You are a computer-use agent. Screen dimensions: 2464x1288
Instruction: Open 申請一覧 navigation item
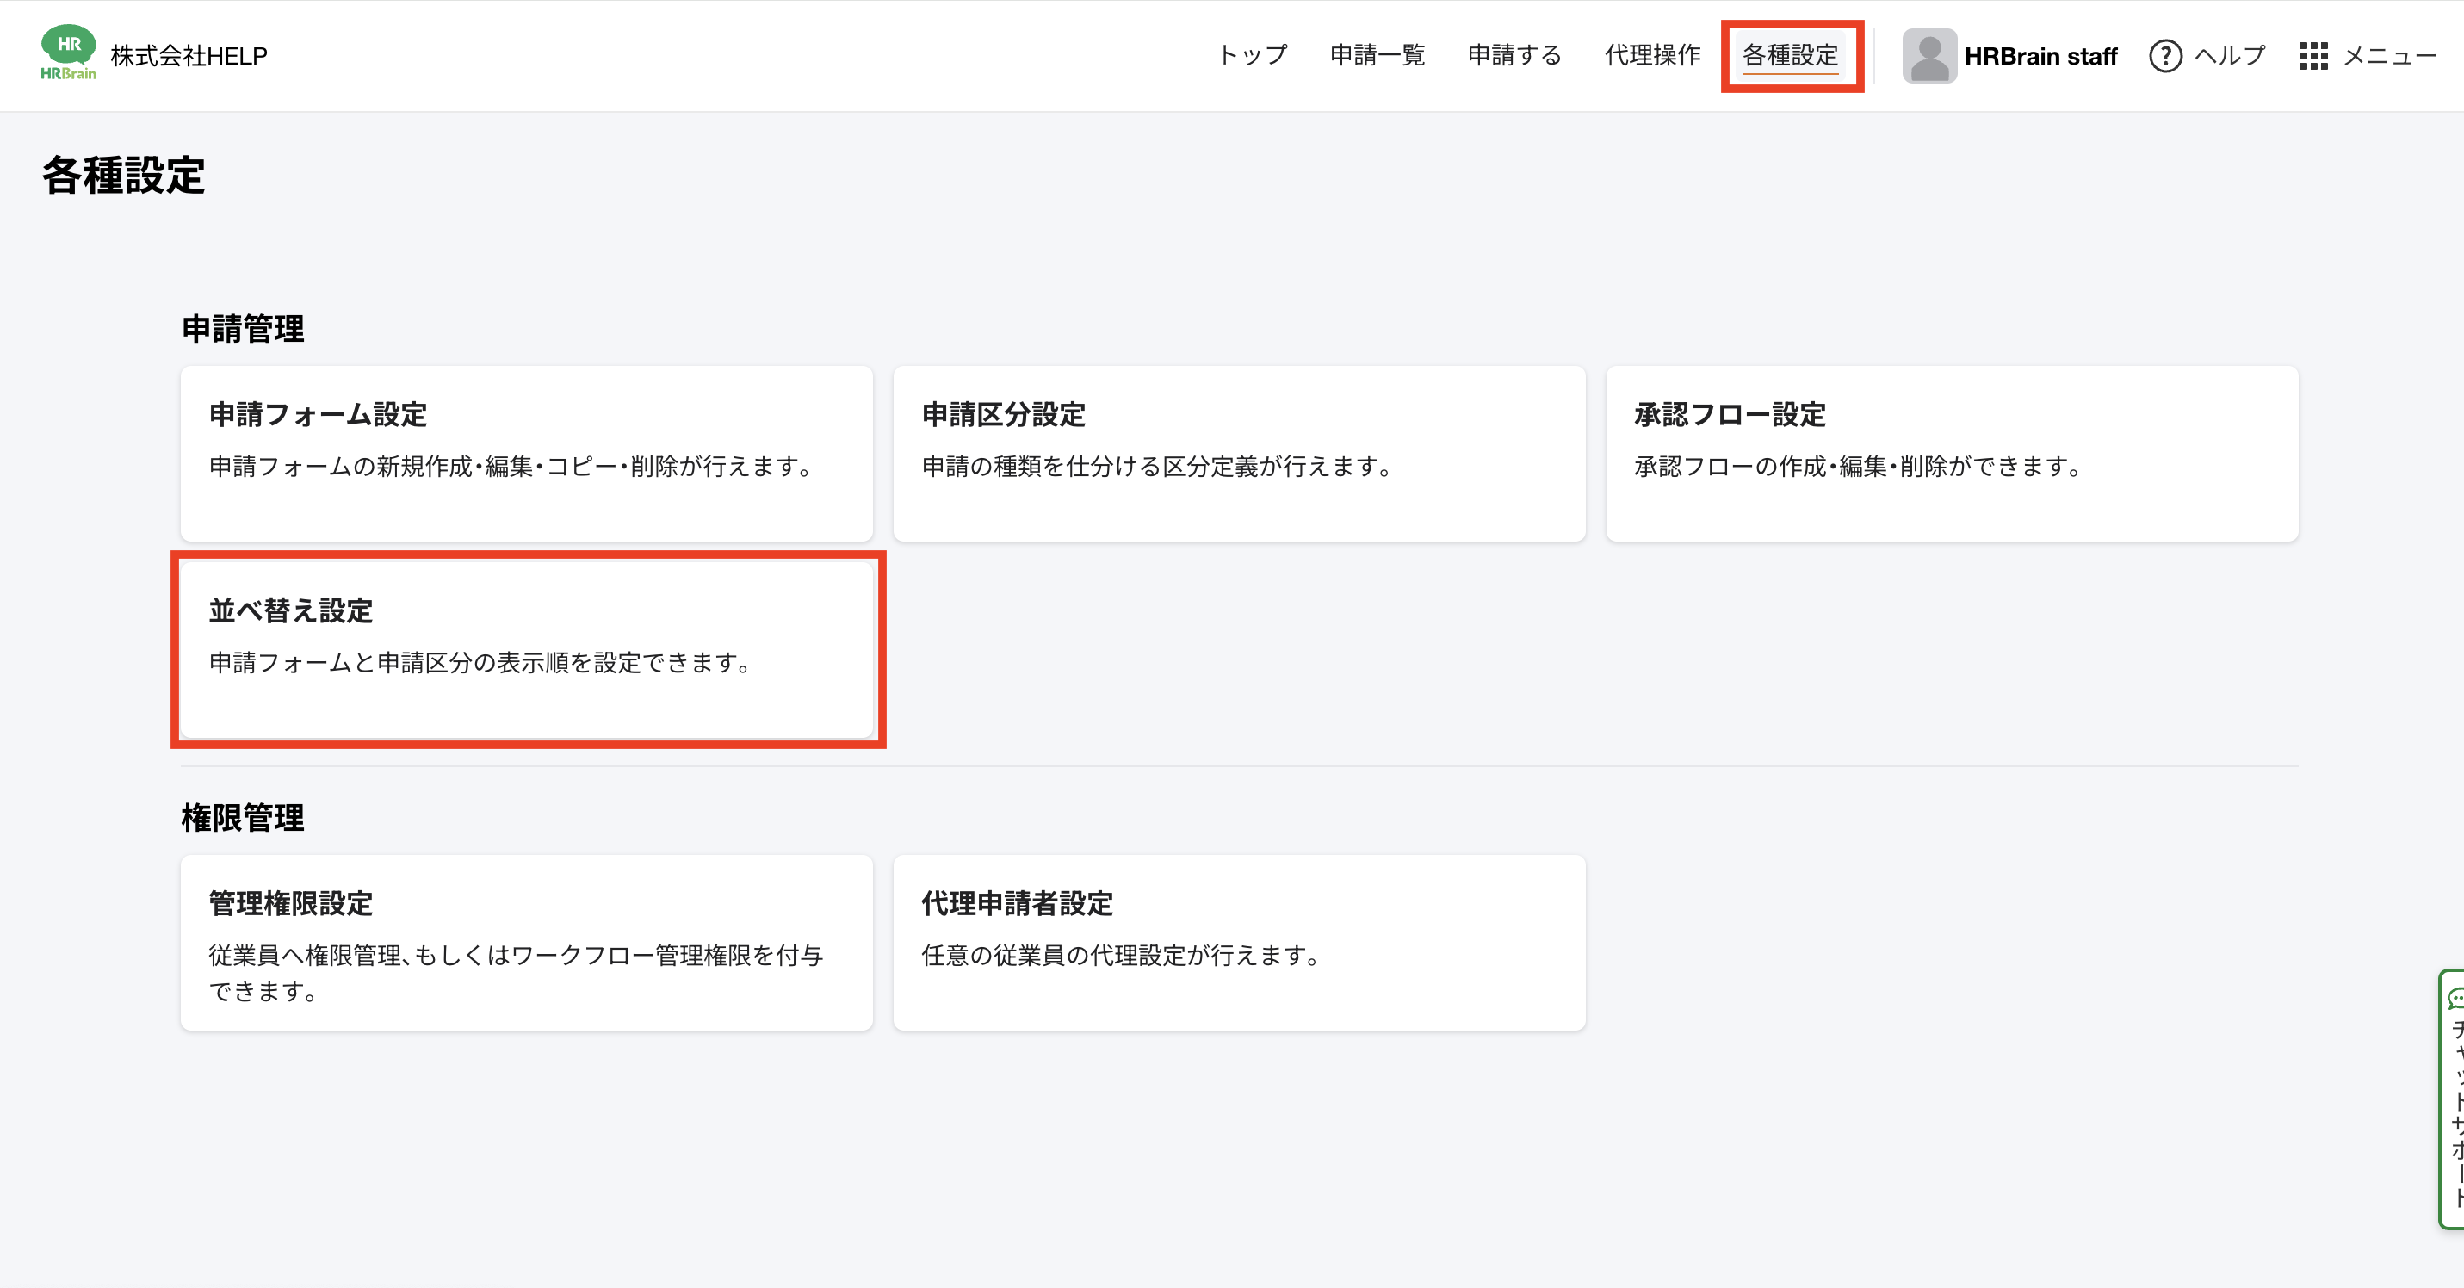point(1377,55)
